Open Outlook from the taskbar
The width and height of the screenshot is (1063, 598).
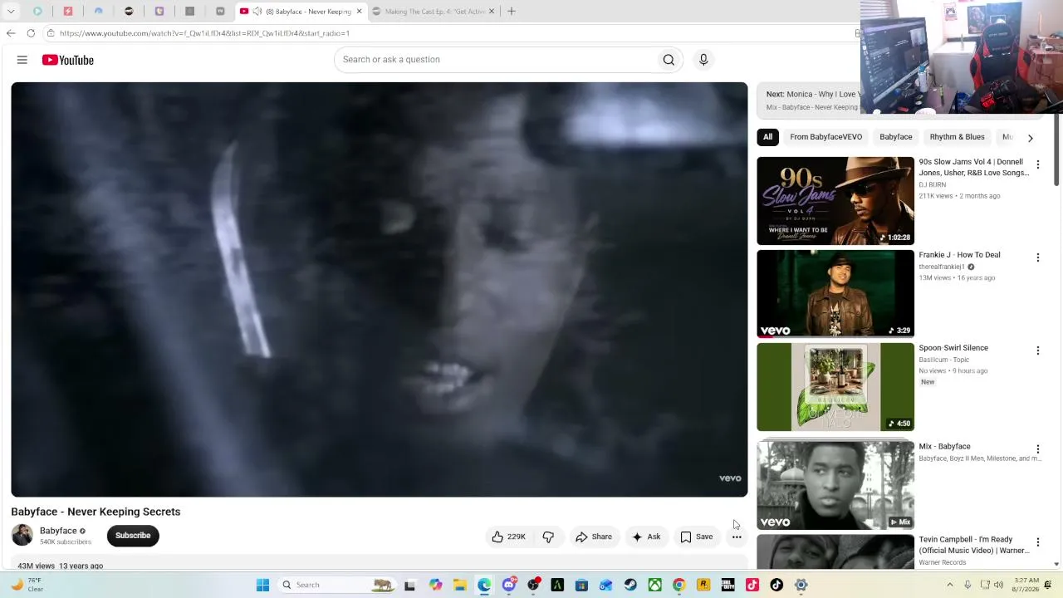click(605, 585)
